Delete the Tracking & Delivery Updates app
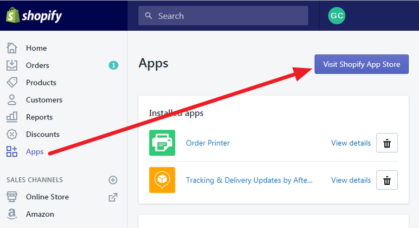This screenshot has height=228, width=419. click(x=387, y=180)
